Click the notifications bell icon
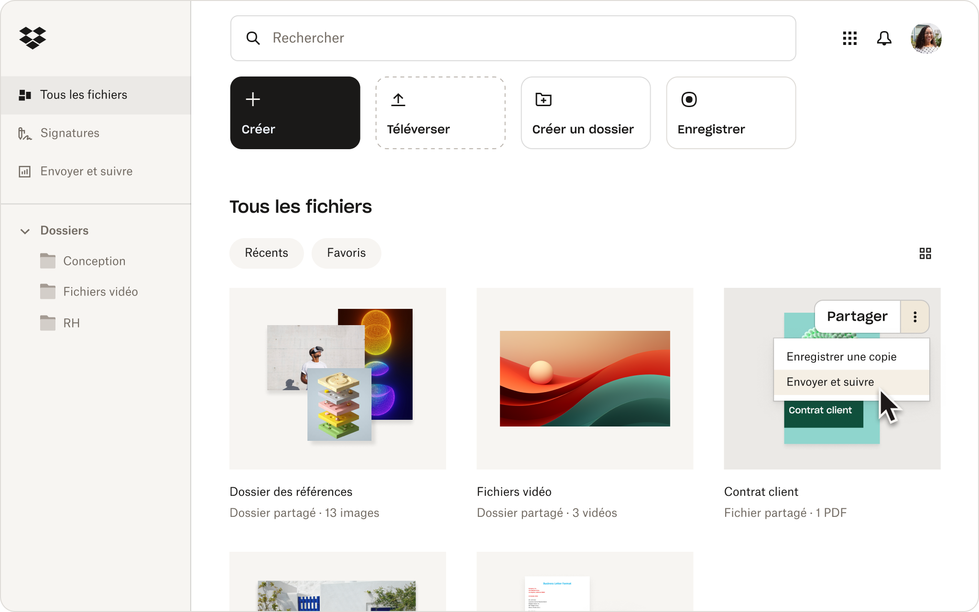 884,39
